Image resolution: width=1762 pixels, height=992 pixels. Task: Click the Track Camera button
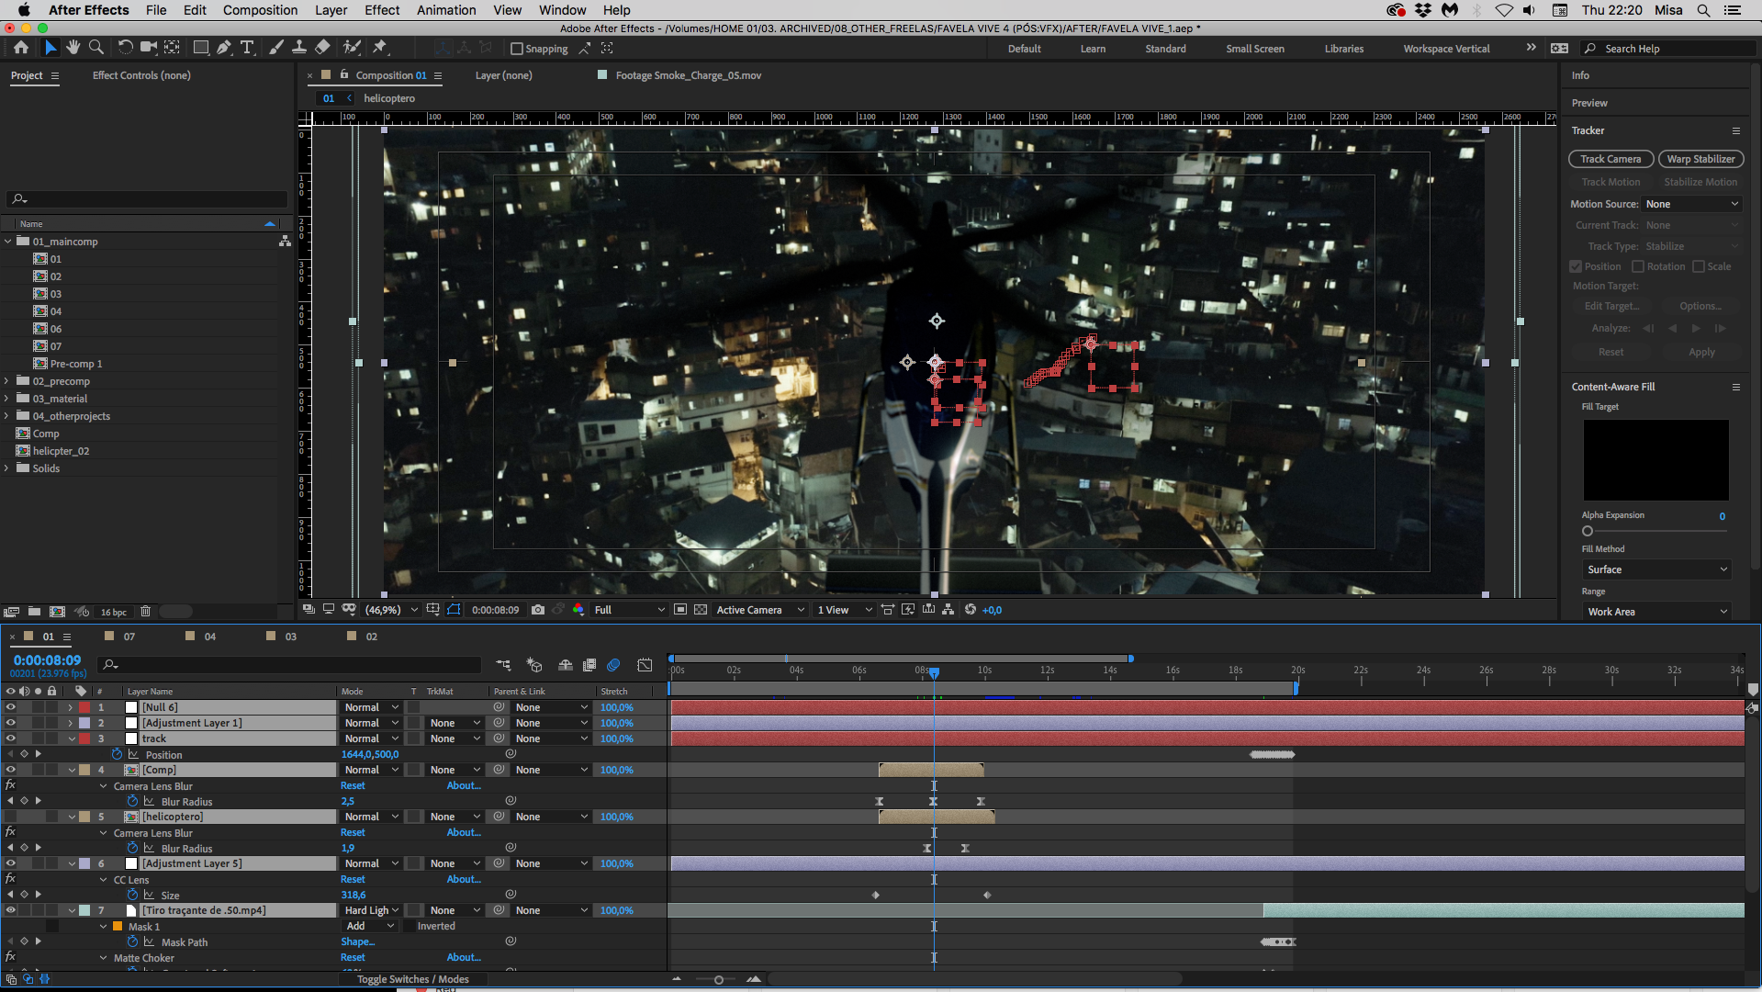[x=1610, y=159]
